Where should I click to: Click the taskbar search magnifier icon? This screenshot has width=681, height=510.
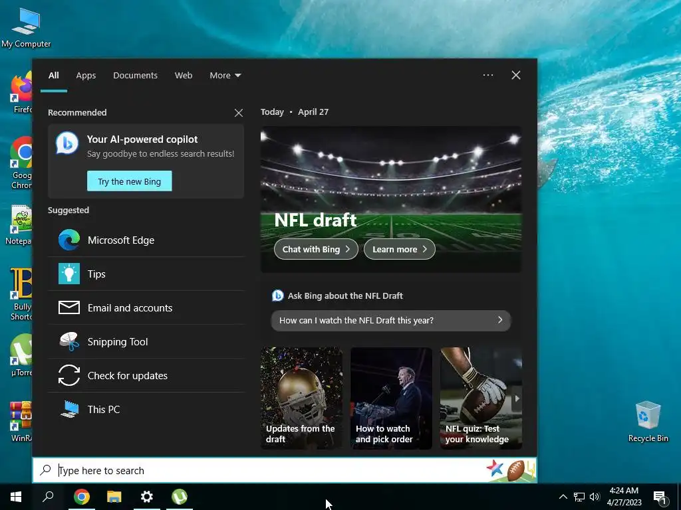pyautogui.click(x=48, y=497)
